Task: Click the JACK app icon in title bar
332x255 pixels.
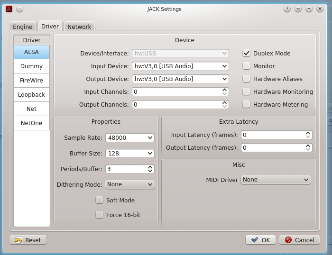Action: pyautogui.click(x=9, y=9)
